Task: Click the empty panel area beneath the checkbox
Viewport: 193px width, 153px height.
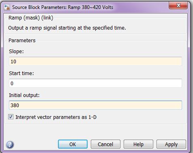Action: point(95,131)
